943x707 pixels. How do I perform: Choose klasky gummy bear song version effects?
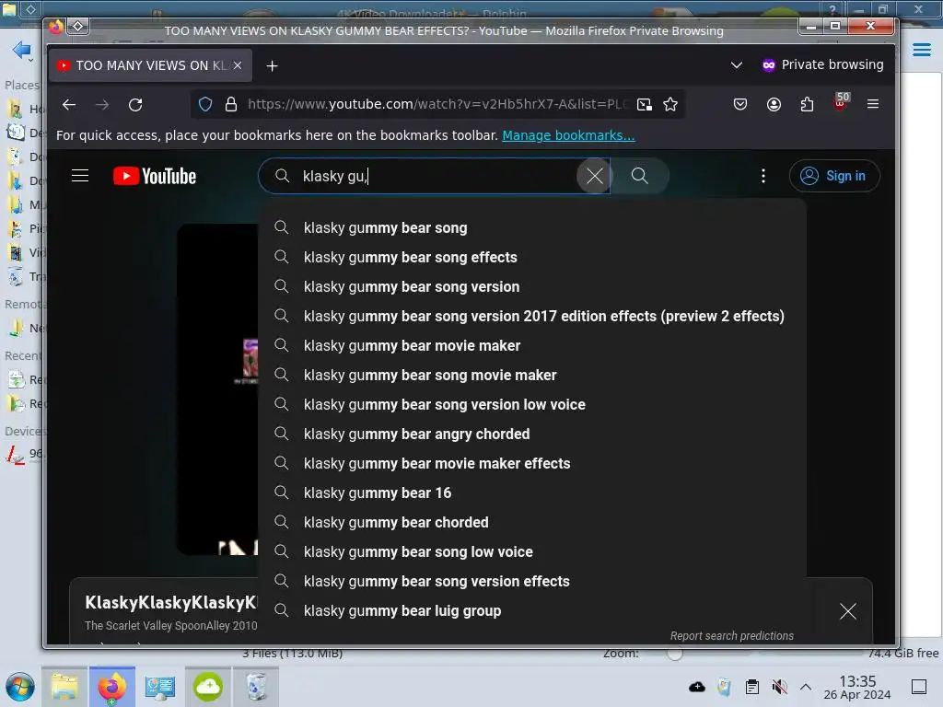(531, 582)
